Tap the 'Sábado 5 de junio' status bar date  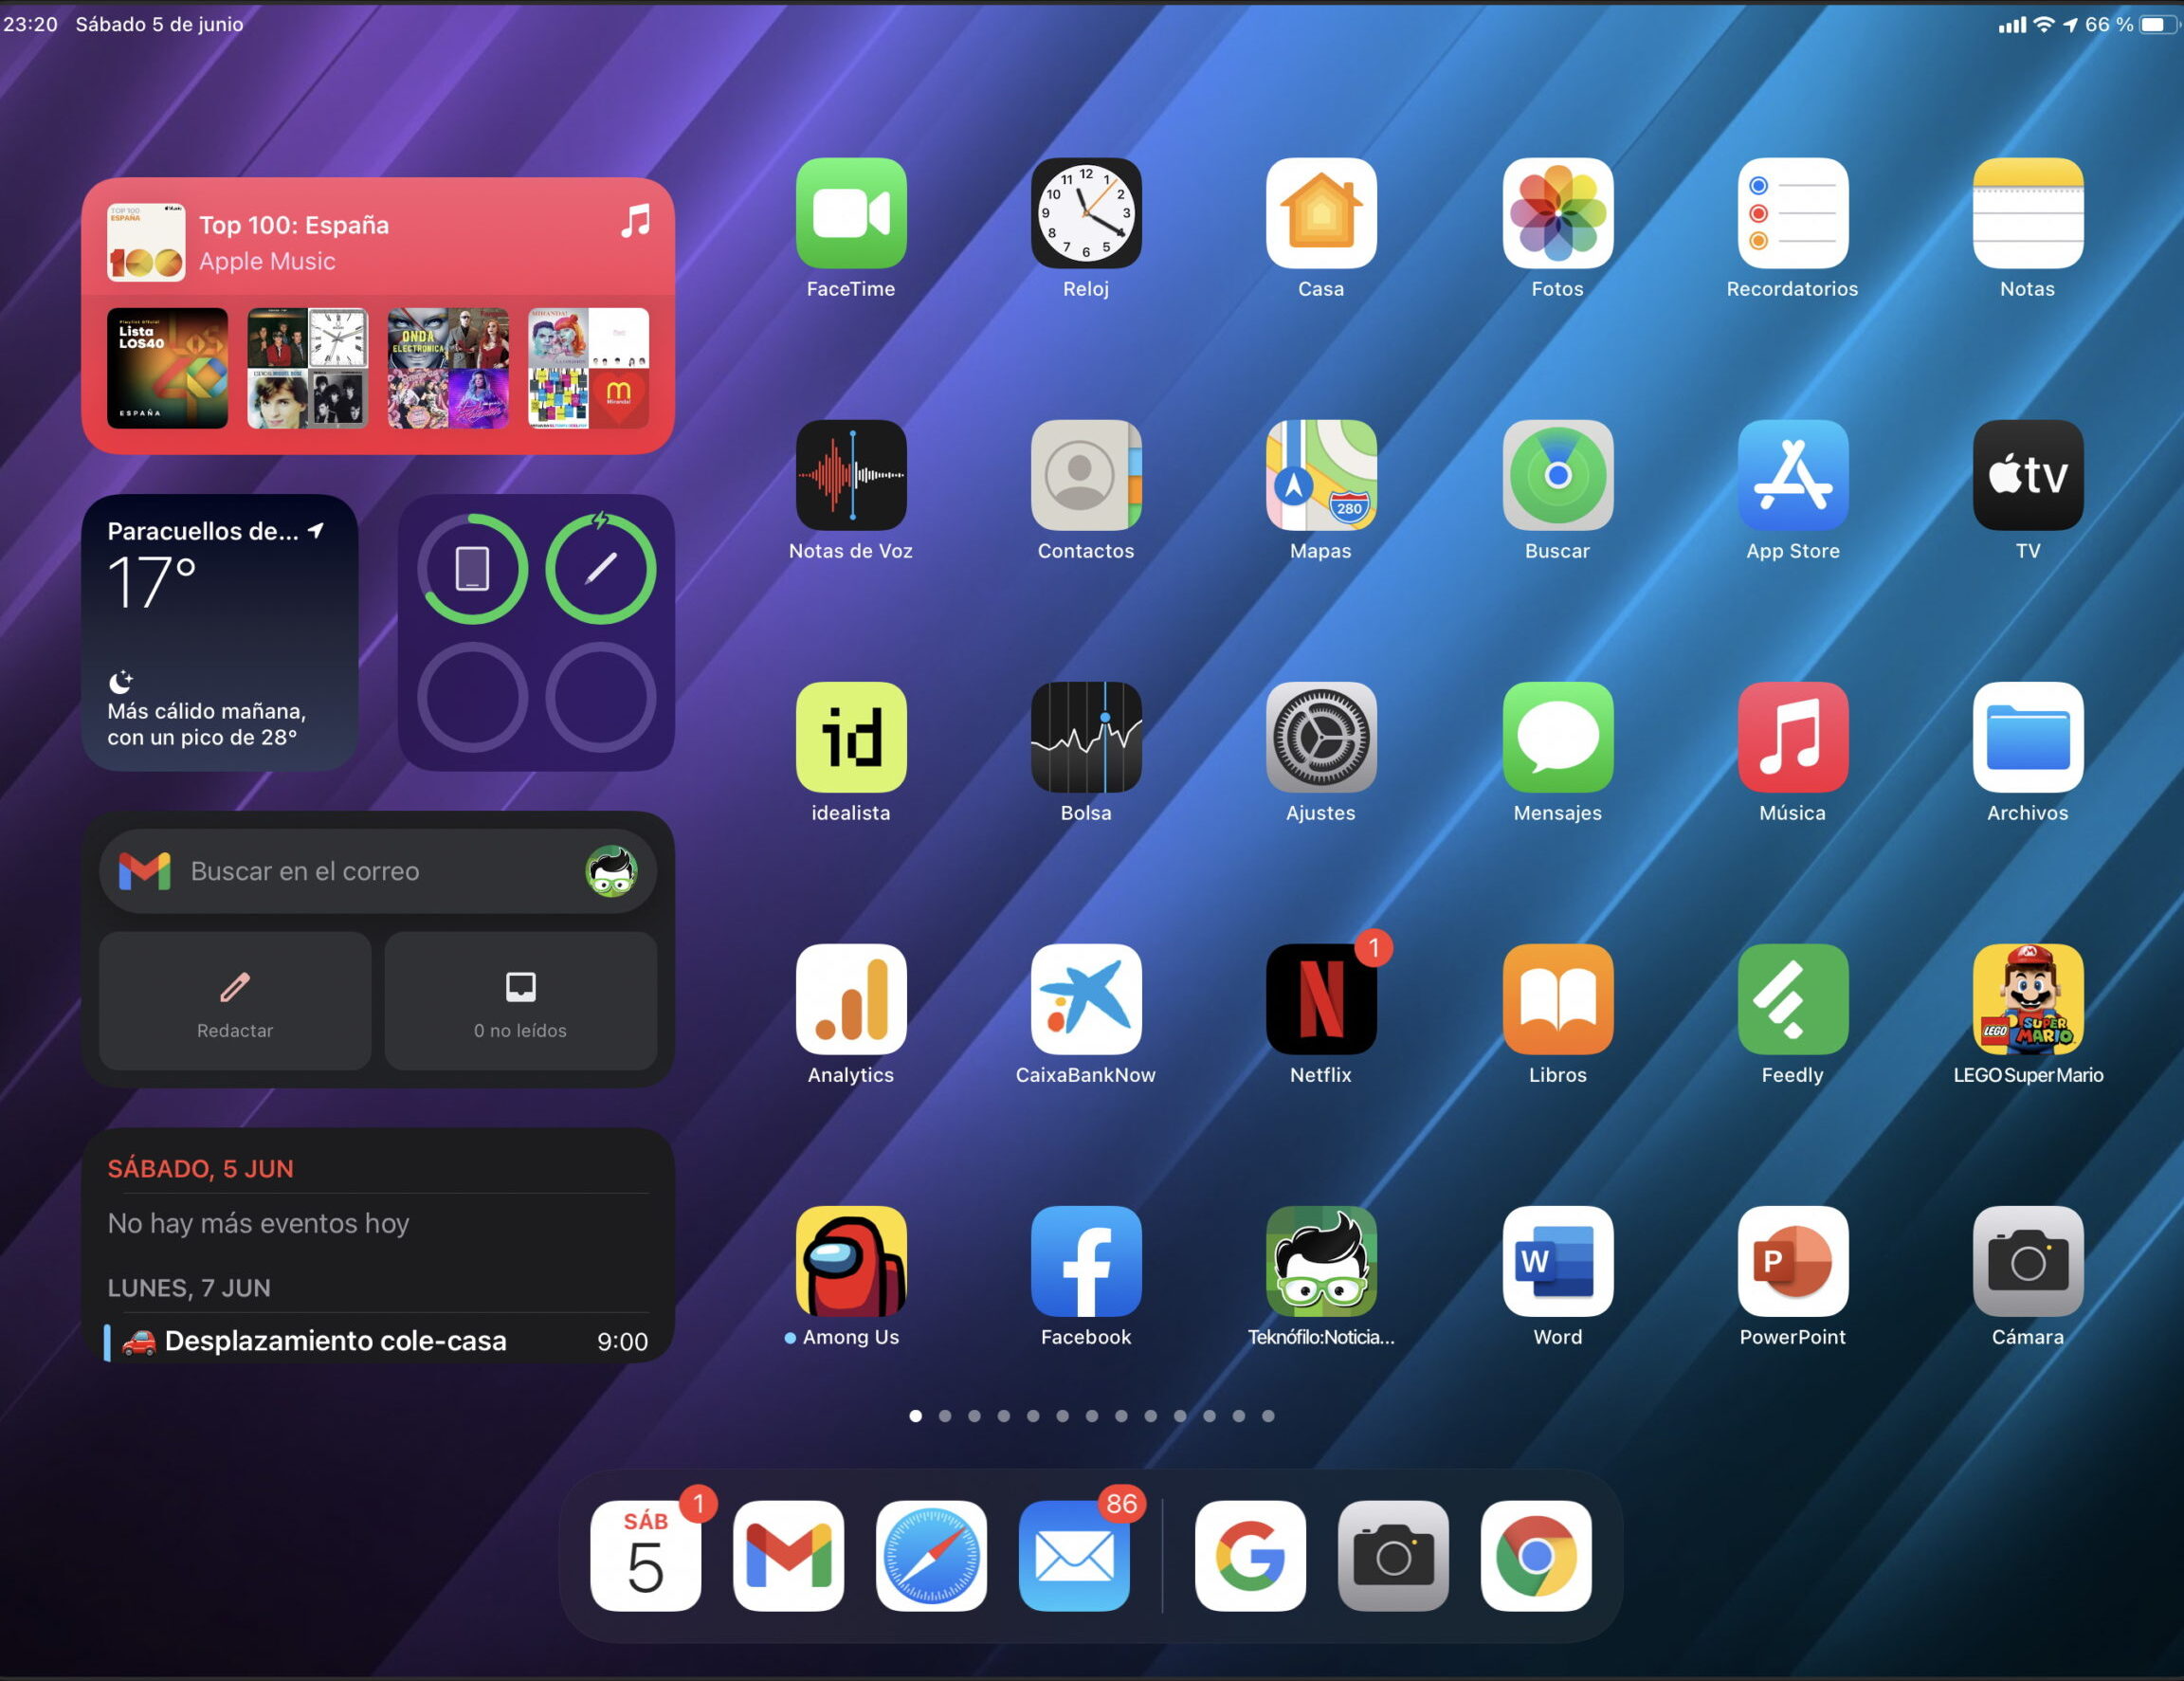[160, 24]
